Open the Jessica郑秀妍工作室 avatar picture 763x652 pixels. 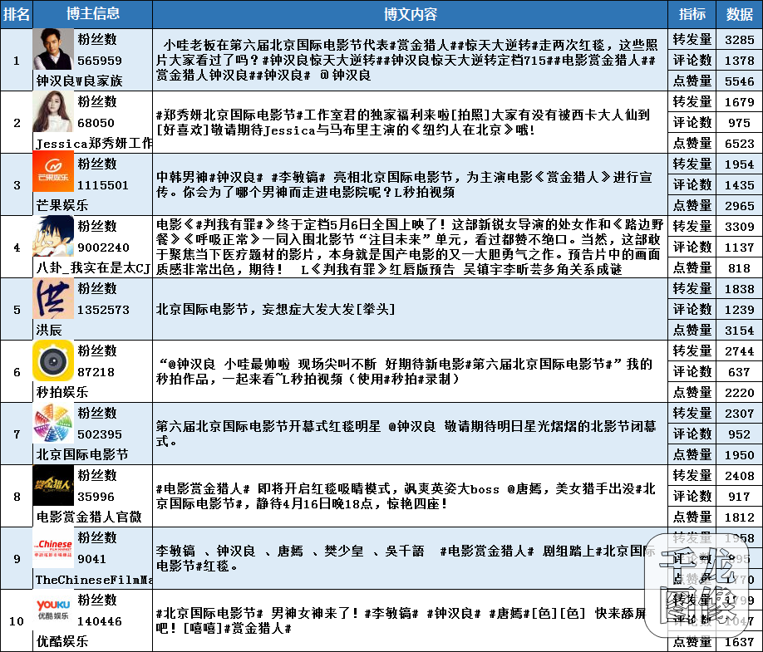(x=53, y=112)
